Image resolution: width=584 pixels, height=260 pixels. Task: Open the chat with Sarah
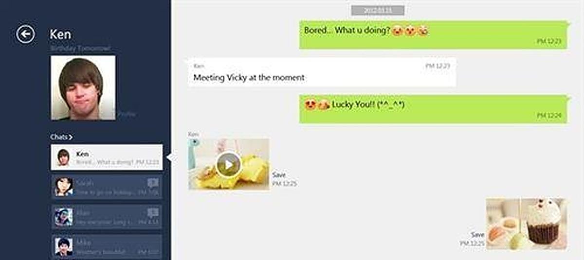click(x=107, y=187)
